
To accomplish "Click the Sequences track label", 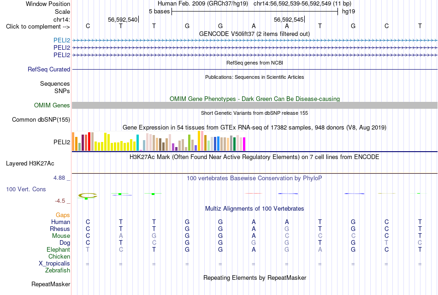I will click(x=55, y=83).
